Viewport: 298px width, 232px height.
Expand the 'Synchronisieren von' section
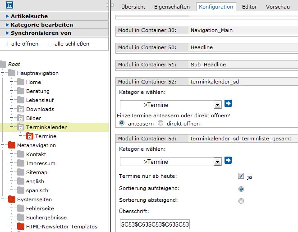[41, 32]
